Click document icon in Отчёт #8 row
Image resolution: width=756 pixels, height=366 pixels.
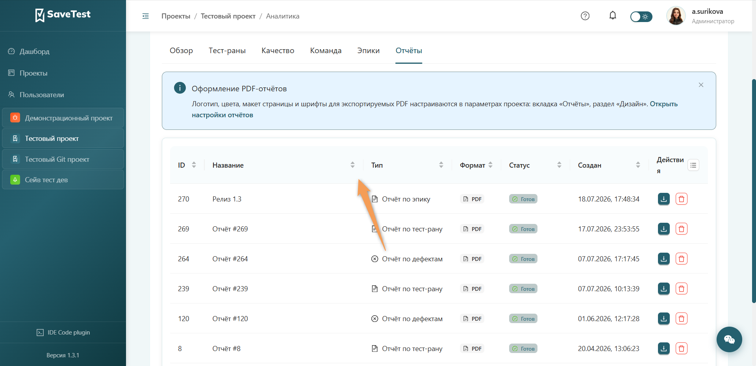tap(375, 349)
